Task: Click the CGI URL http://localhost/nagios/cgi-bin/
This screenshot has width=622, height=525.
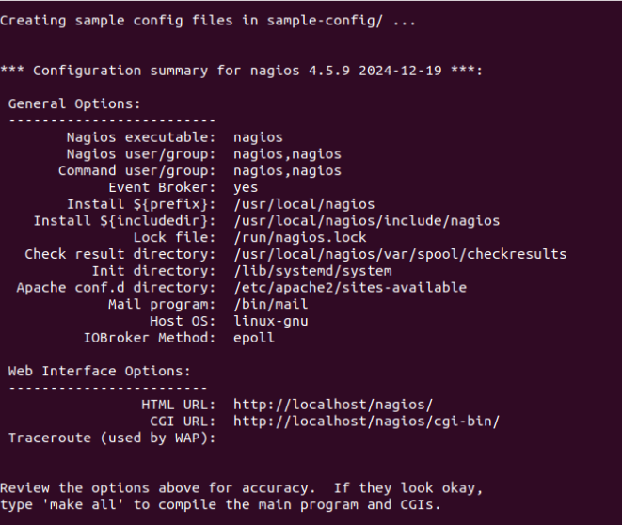Action: [x=366, y=422]
